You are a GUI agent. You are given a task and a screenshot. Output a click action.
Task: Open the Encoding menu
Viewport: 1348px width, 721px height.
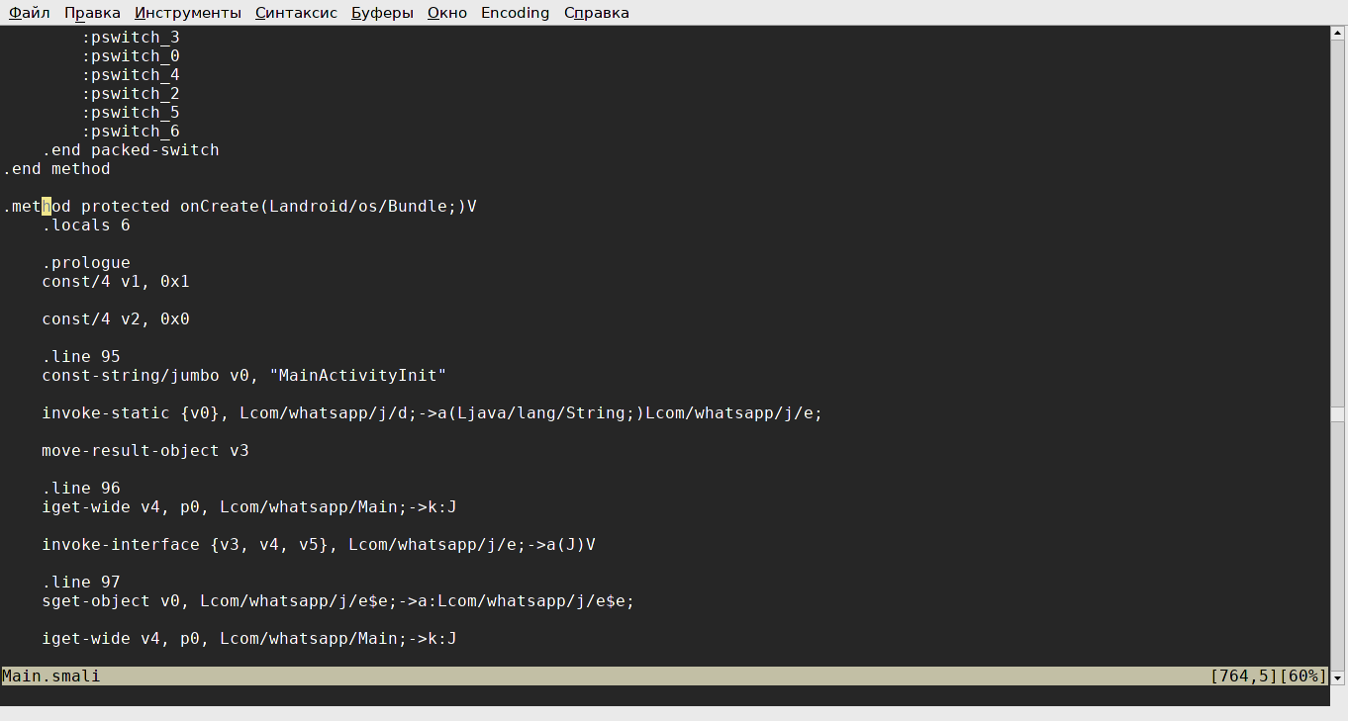click(515, 13)
